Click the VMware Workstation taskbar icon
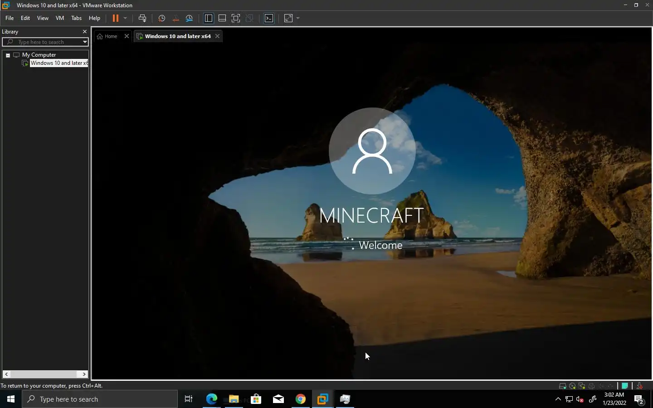653x408 pixels. (323, 399)
